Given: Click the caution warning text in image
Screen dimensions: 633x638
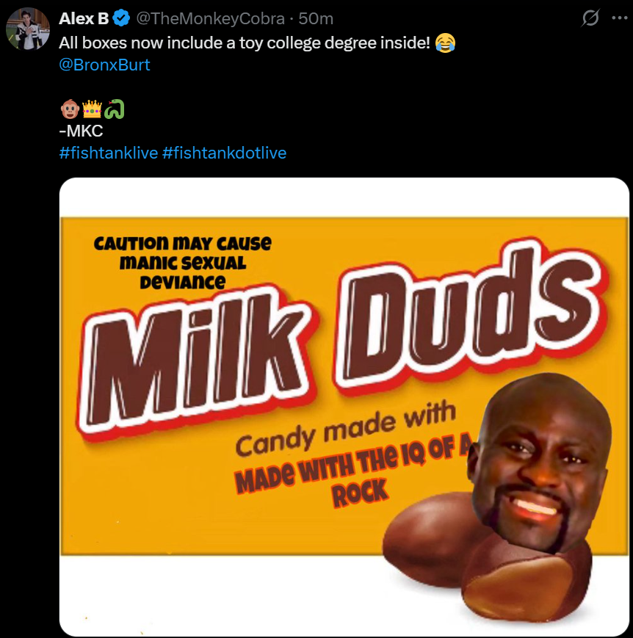Looking at the screenshot, I should click(182, 261).
